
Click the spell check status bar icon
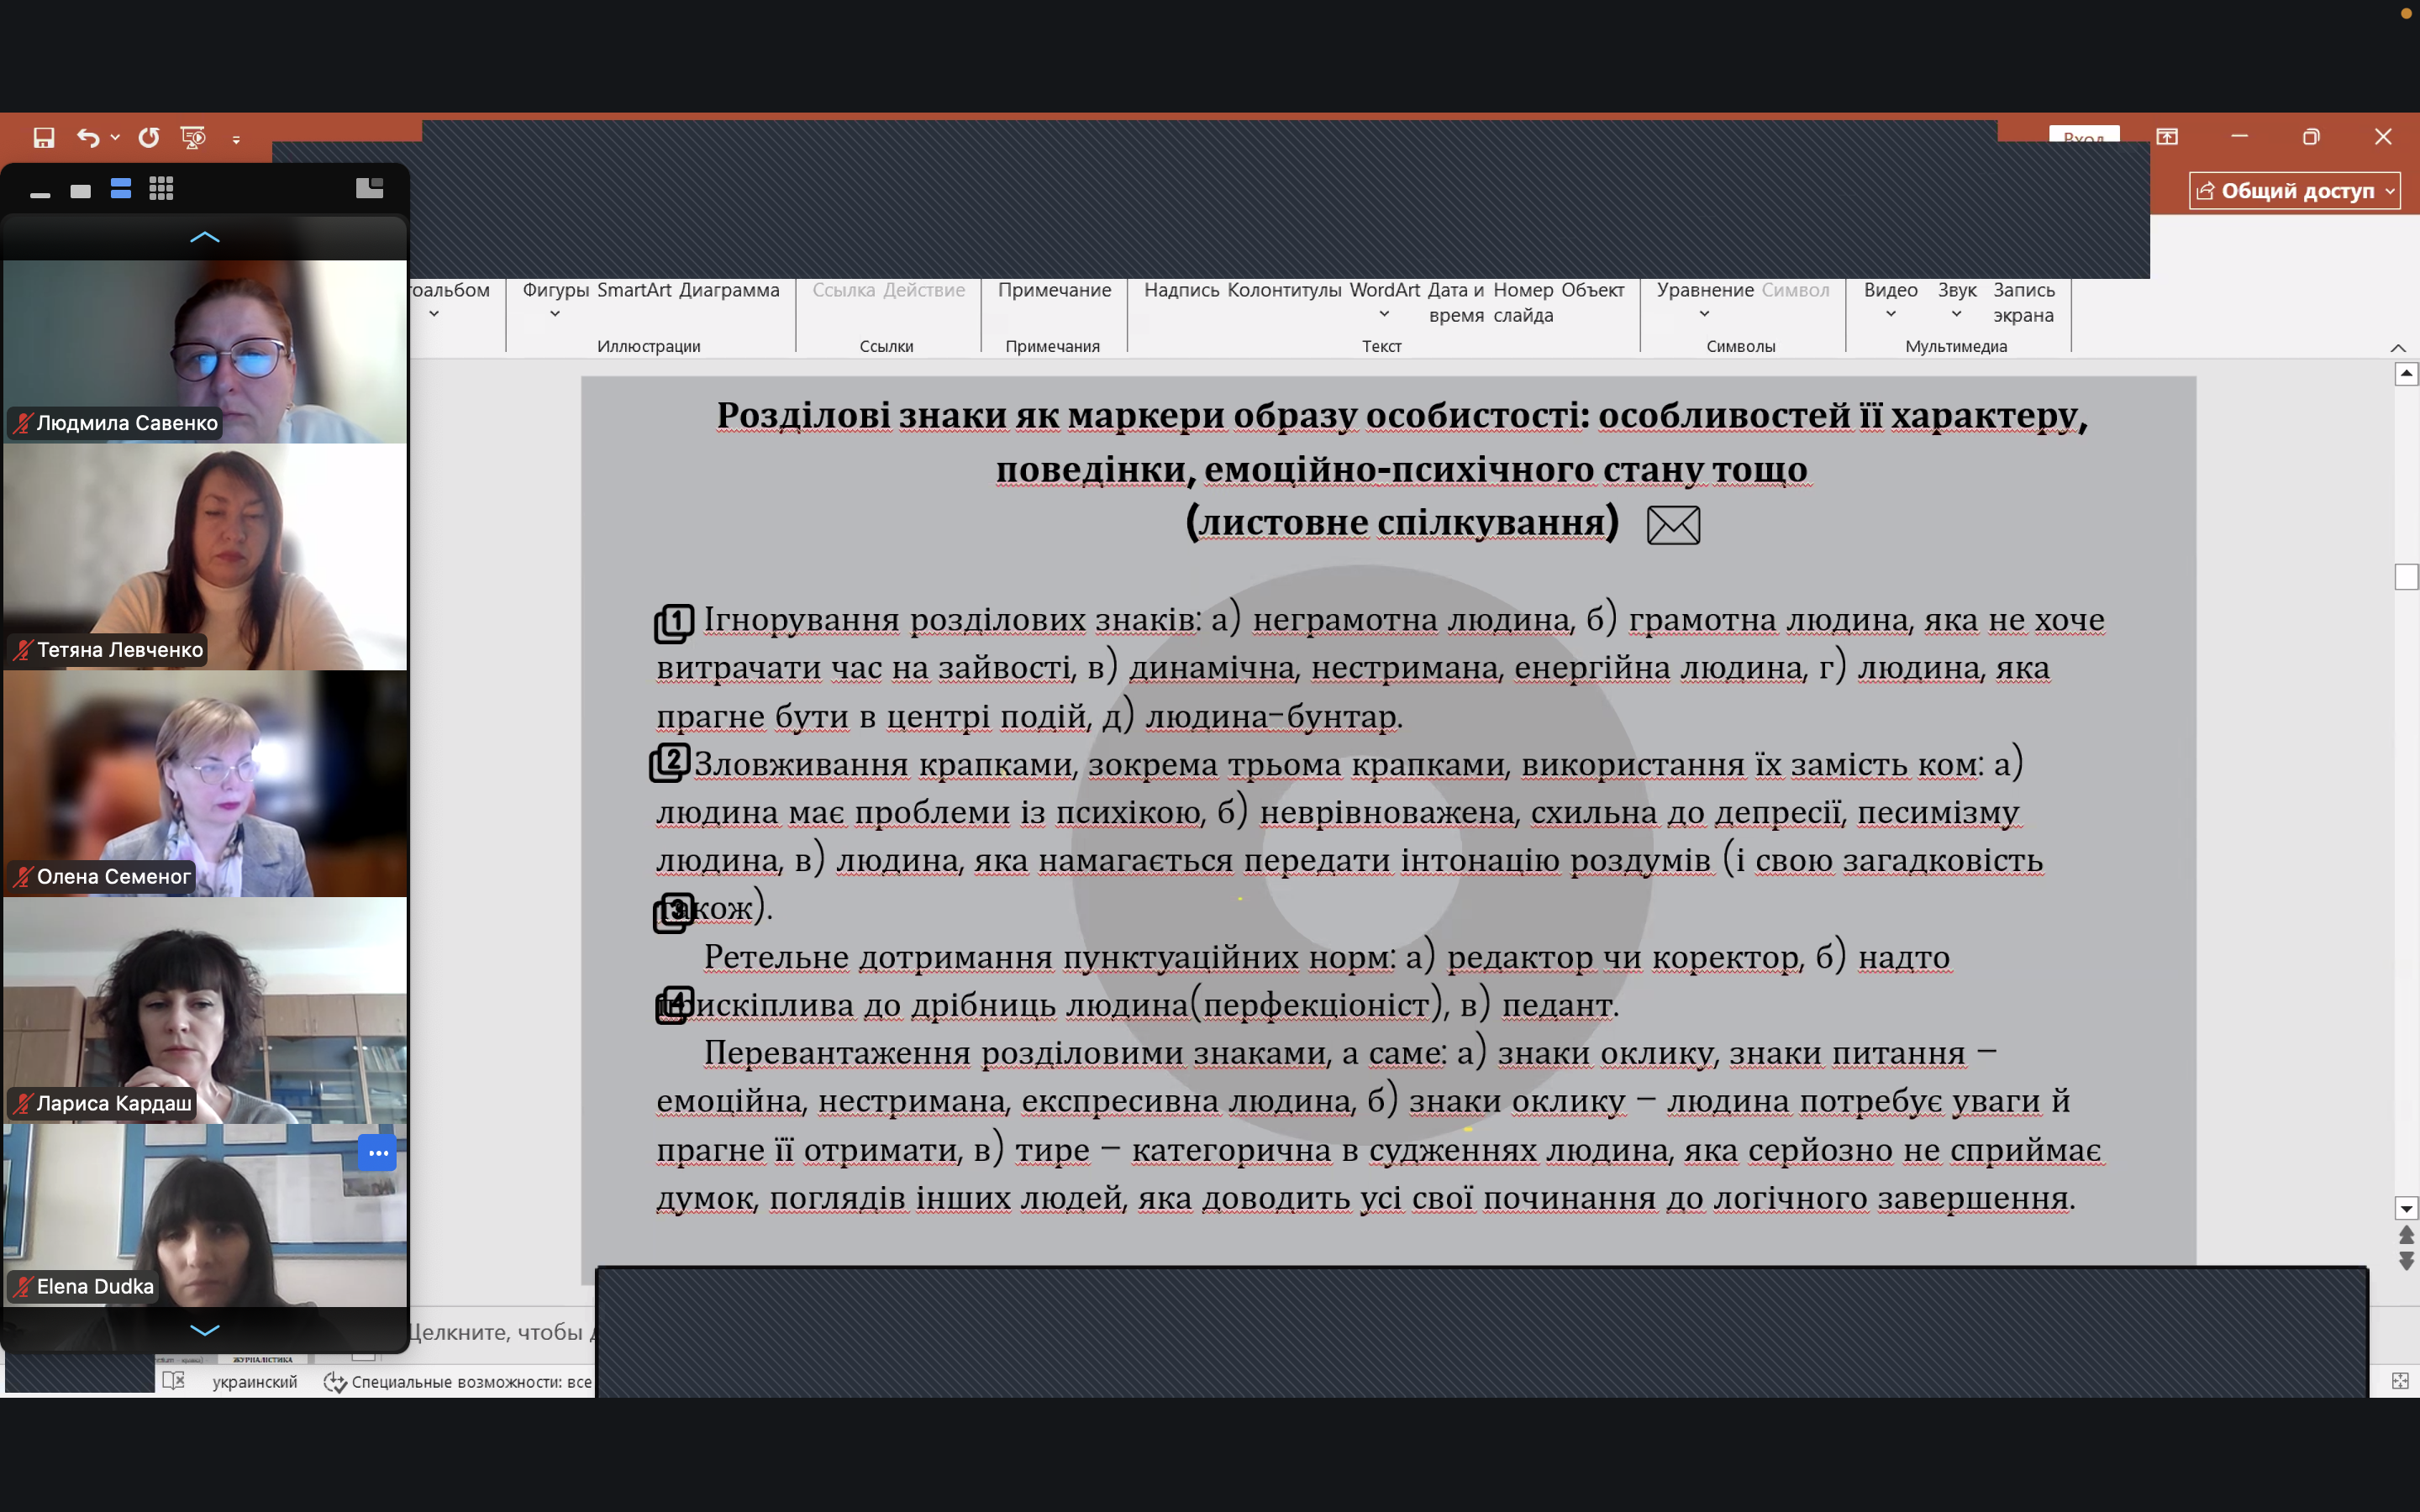(174, 1381)
